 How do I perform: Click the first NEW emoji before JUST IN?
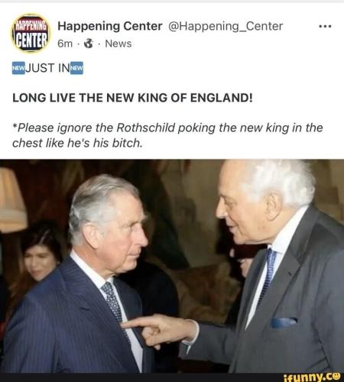(x=18, y=68)
